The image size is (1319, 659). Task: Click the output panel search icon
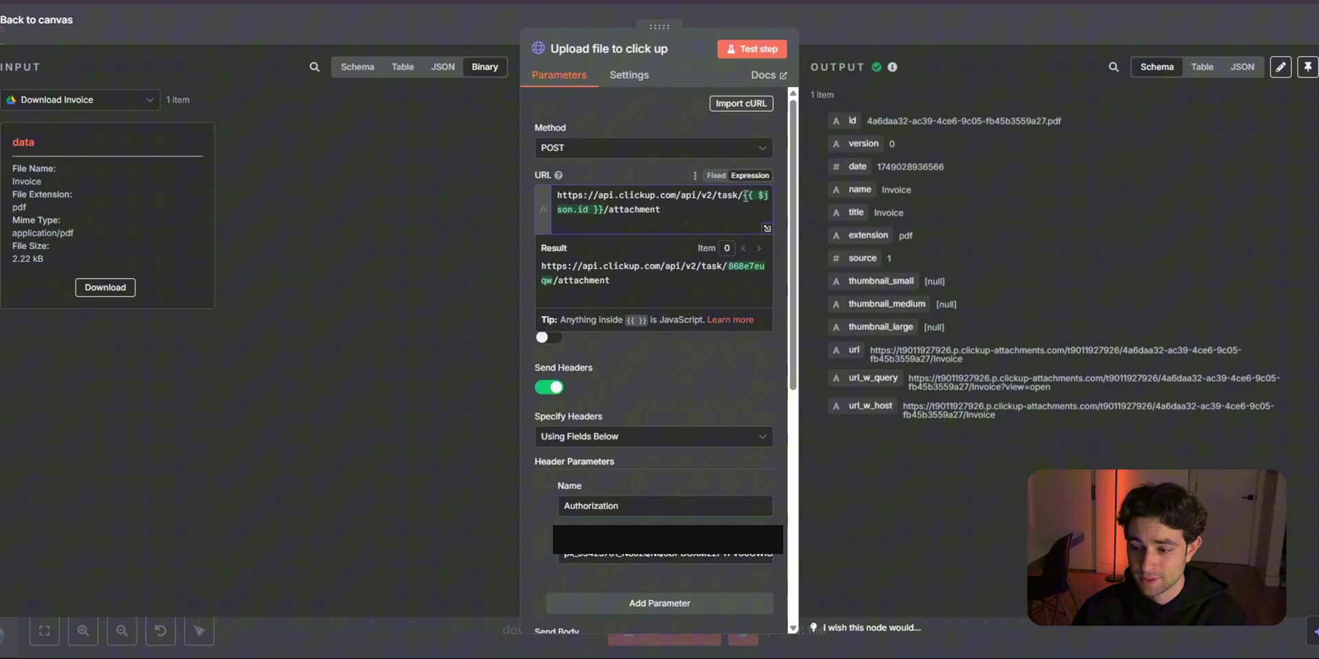pos(1114,67)
